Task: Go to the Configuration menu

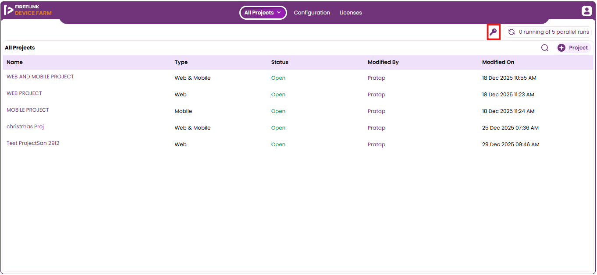Action: pos(312,13)
